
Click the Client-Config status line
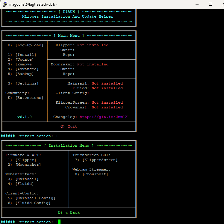click(x=75, y=93)
